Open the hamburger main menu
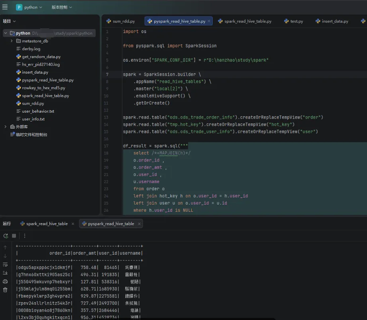Viewport: 367px width, 320px height. tap(5, 7)
